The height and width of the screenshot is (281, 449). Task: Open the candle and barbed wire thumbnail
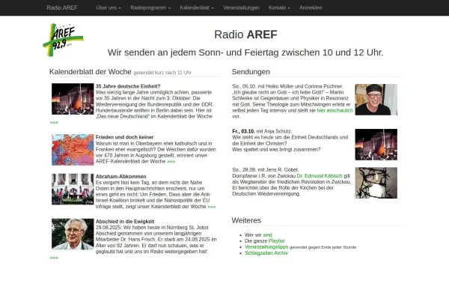coord(376,183)
